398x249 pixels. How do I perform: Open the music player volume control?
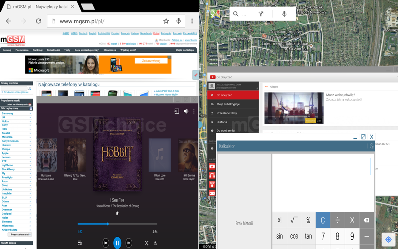[186, 111]
